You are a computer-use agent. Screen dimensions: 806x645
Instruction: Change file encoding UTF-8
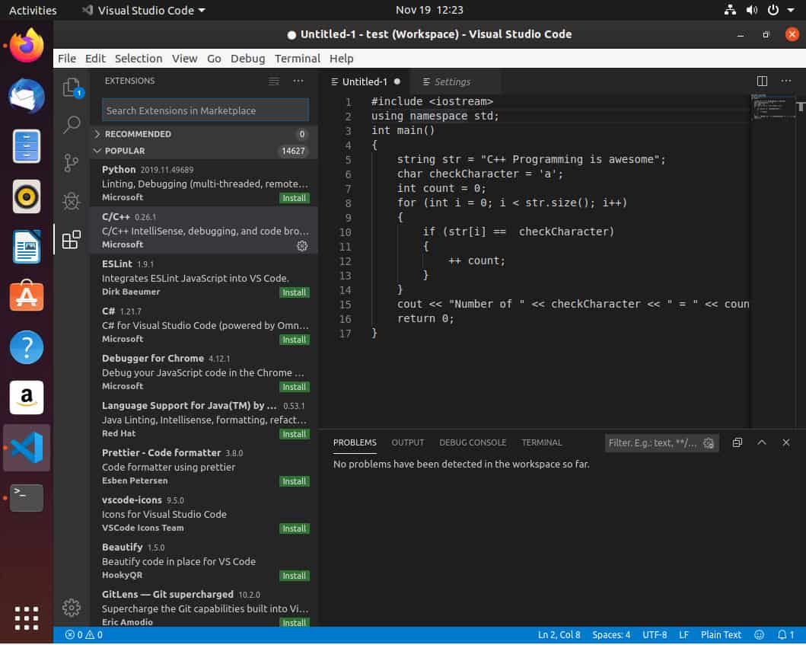pos(655,634)
